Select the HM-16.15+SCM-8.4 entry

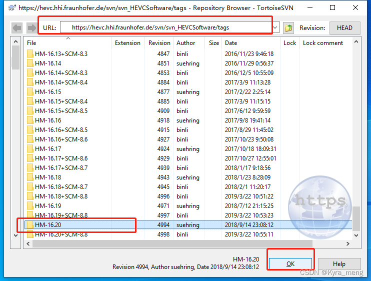click(61, 101)
